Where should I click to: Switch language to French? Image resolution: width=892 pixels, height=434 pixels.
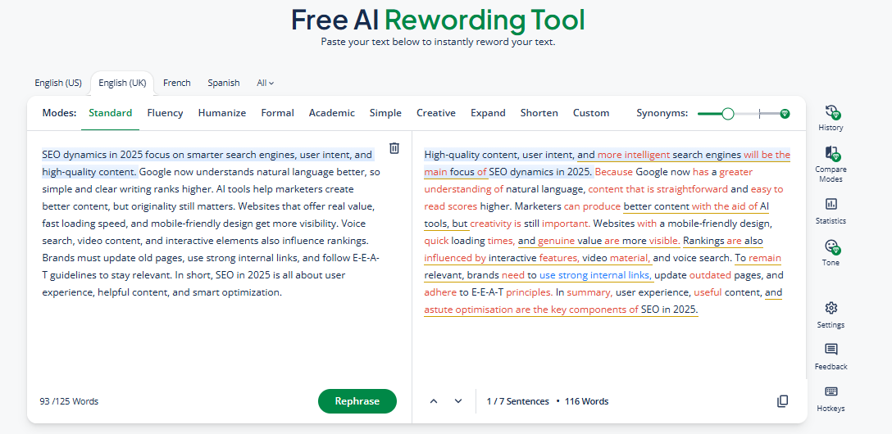[x=177, y=83]
